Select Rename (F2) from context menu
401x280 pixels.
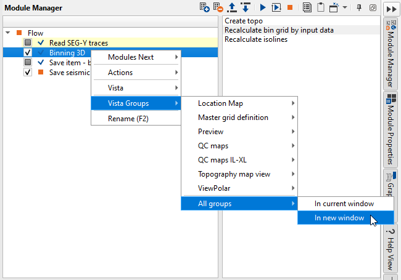128,118
